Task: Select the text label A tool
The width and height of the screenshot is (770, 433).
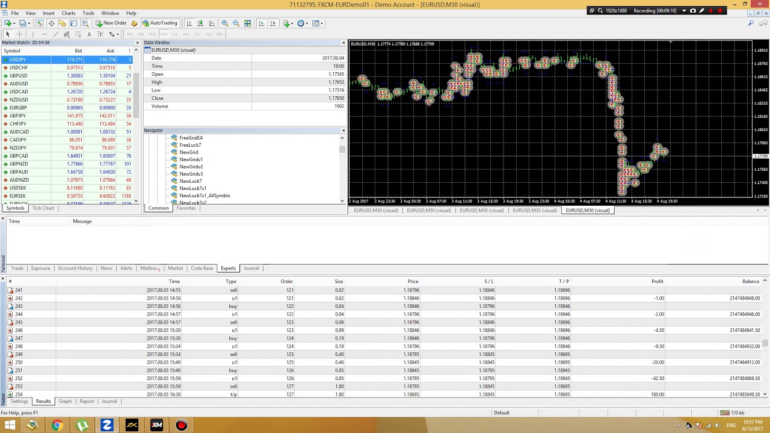Action: pos(89,34)
